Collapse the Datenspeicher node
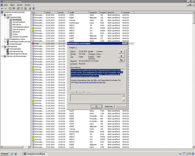This screenshot has width=195, height=156. tap(2, 47)
